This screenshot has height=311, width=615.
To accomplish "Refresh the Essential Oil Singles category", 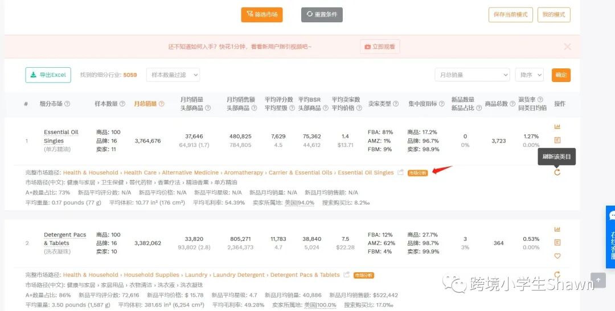I will click(557, 172).
